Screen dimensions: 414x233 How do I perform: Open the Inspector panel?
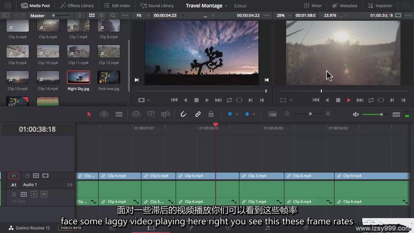[380, 6]
